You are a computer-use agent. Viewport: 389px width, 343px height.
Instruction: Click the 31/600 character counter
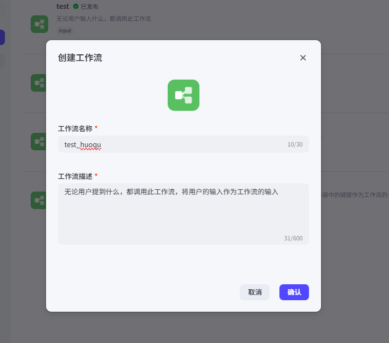point(293,238)
